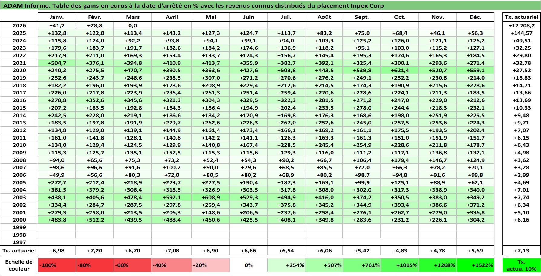This screenshot has height=276, width=541.
Task: Click the overall actuarial rate +7,13
Action: coord(522,251)
